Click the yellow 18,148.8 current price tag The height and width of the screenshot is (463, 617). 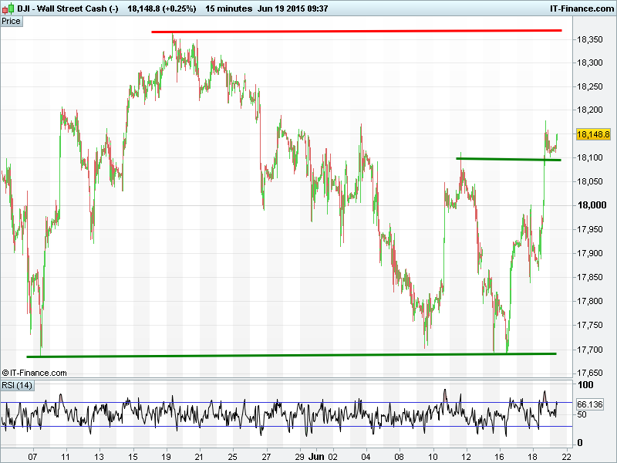point(593,133)
